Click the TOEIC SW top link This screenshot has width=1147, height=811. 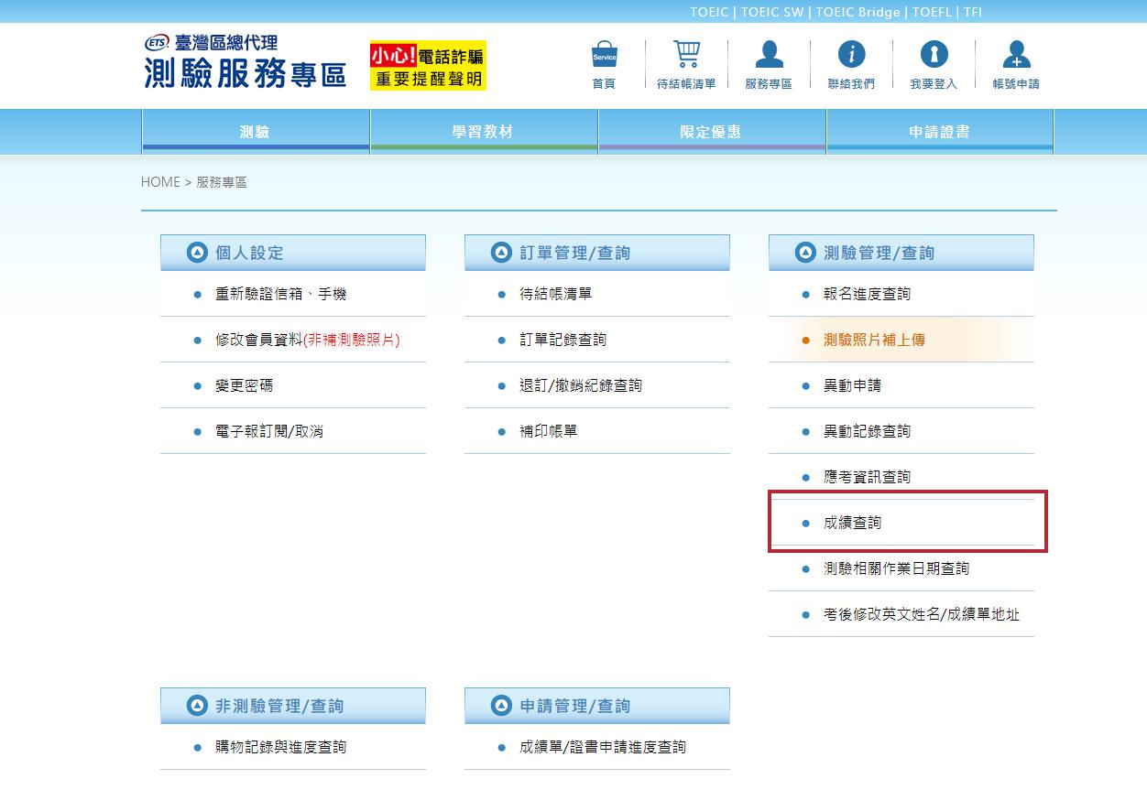click(x=771, y=12)
